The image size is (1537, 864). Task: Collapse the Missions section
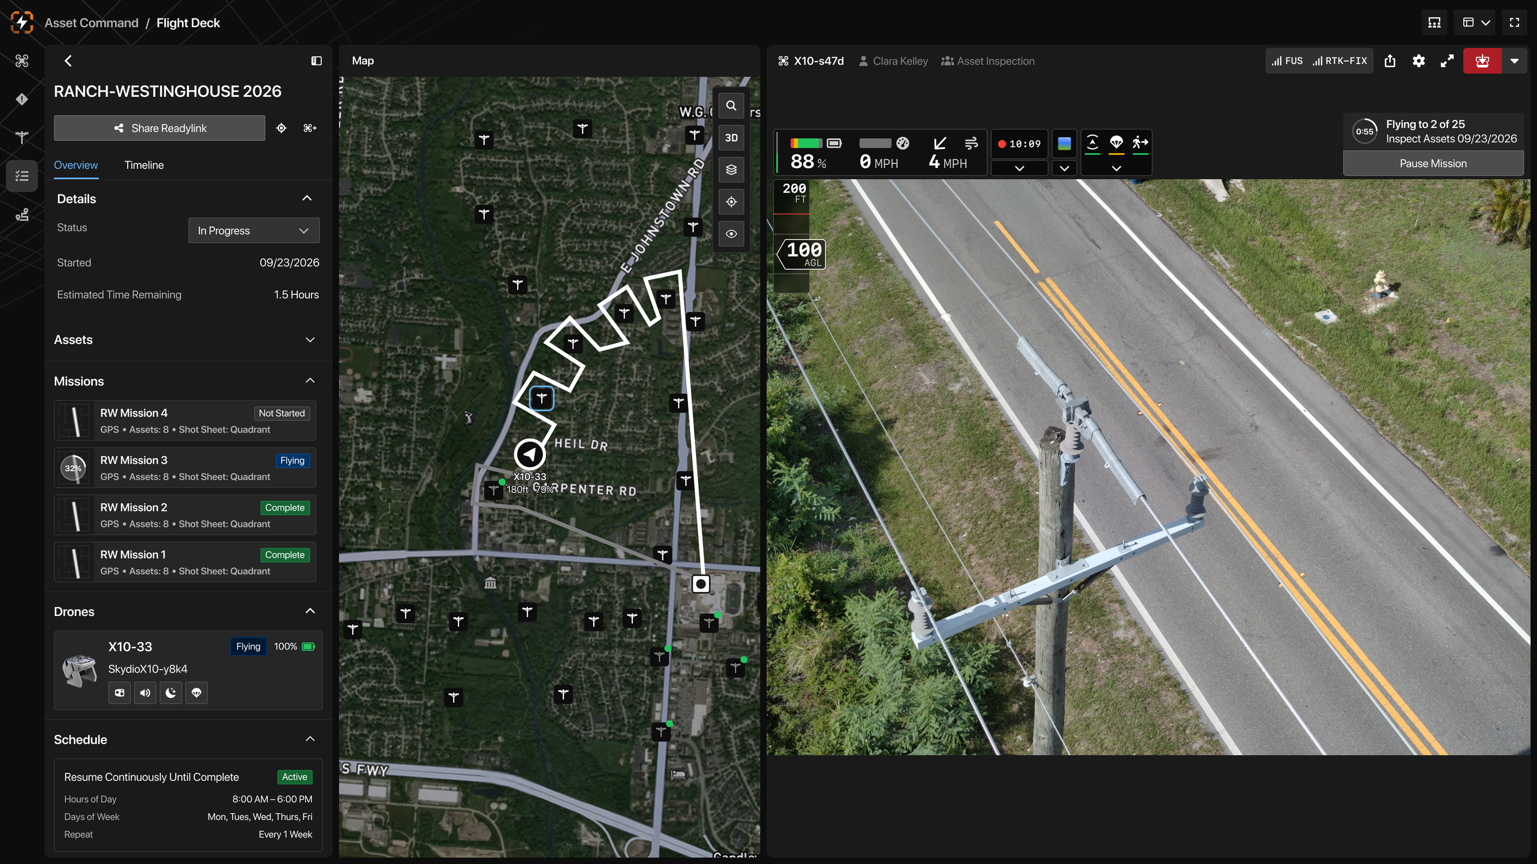click(309, 381)
